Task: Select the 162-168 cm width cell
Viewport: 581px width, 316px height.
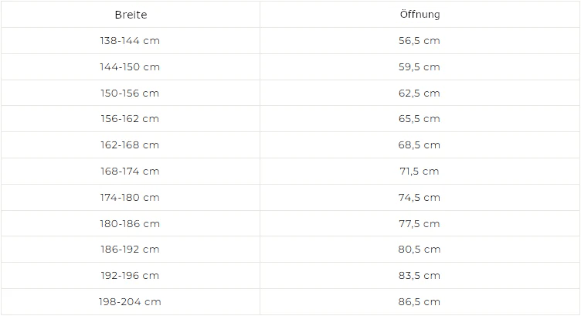Action: click(x=130, y=144)
